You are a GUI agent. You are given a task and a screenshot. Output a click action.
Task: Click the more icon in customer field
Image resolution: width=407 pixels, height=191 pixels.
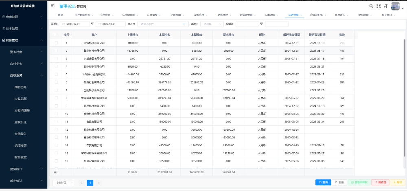coord(184,24)
